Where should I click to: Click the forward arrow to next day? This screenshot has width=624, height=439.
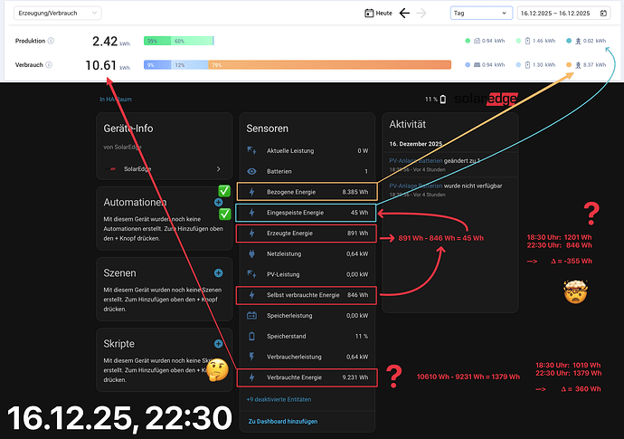(x=421, y=14)
